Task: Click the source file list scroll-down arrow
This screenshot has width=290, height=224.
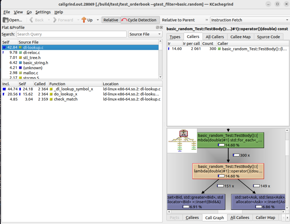Action: pos(160,77)
